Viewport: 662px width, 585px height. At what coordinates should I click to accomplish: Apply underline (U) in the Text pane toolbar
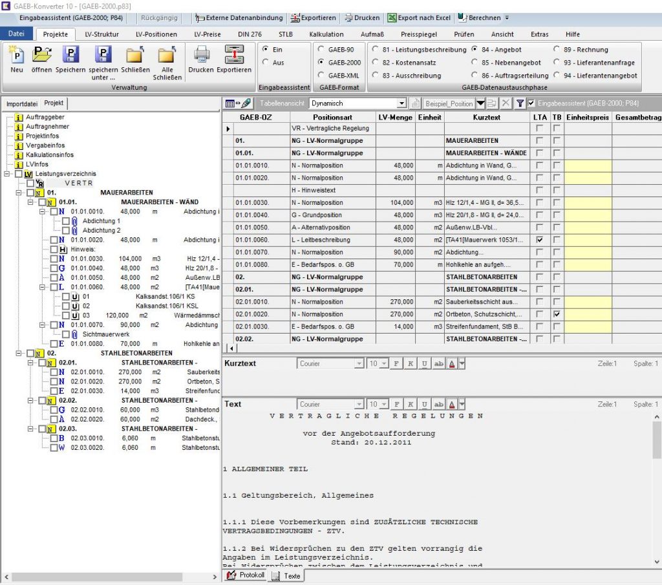pos(424,405)
